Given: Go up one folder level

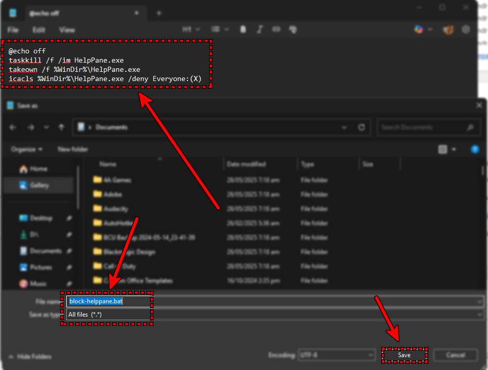Looking at the screenshot, I should tap(61, 127).
